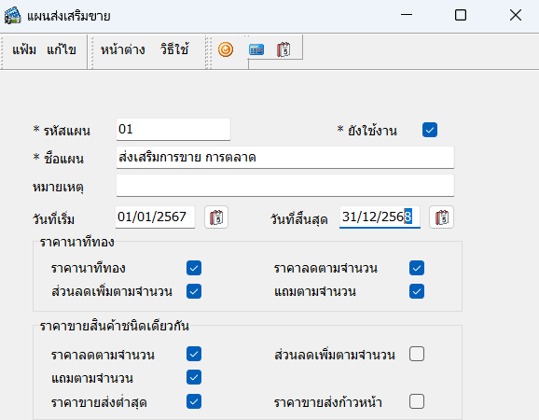Open the แก้ไข menu
The height and width of the screenshot is (420, 539).
(62, 49)
